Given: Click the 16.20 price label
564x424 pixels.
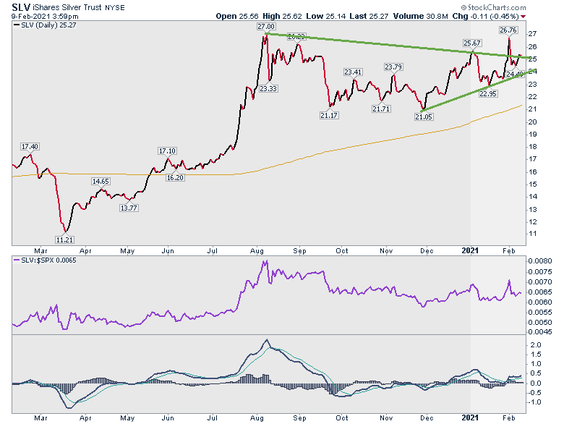Looking at the screenshot, I should tap(175, 177).
